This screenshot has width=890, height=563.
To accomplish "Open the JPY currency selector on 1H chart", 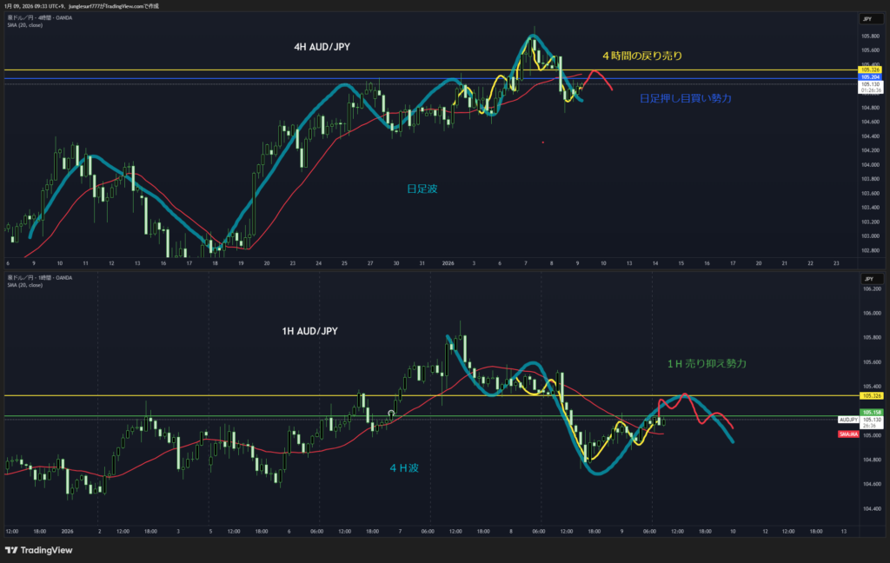I will pos(867,279).
